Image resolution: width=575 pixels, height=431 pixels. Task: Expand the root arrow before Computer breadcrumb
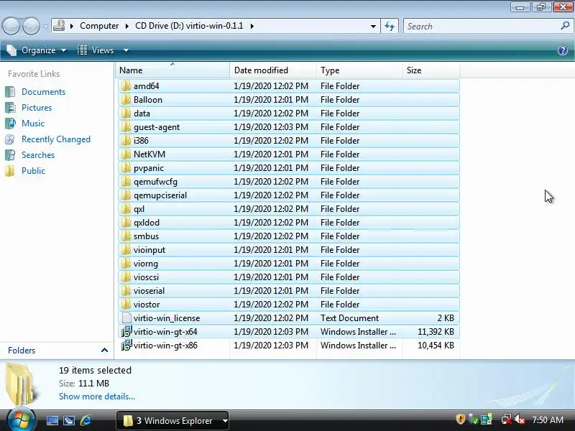[x=72, y=26]
